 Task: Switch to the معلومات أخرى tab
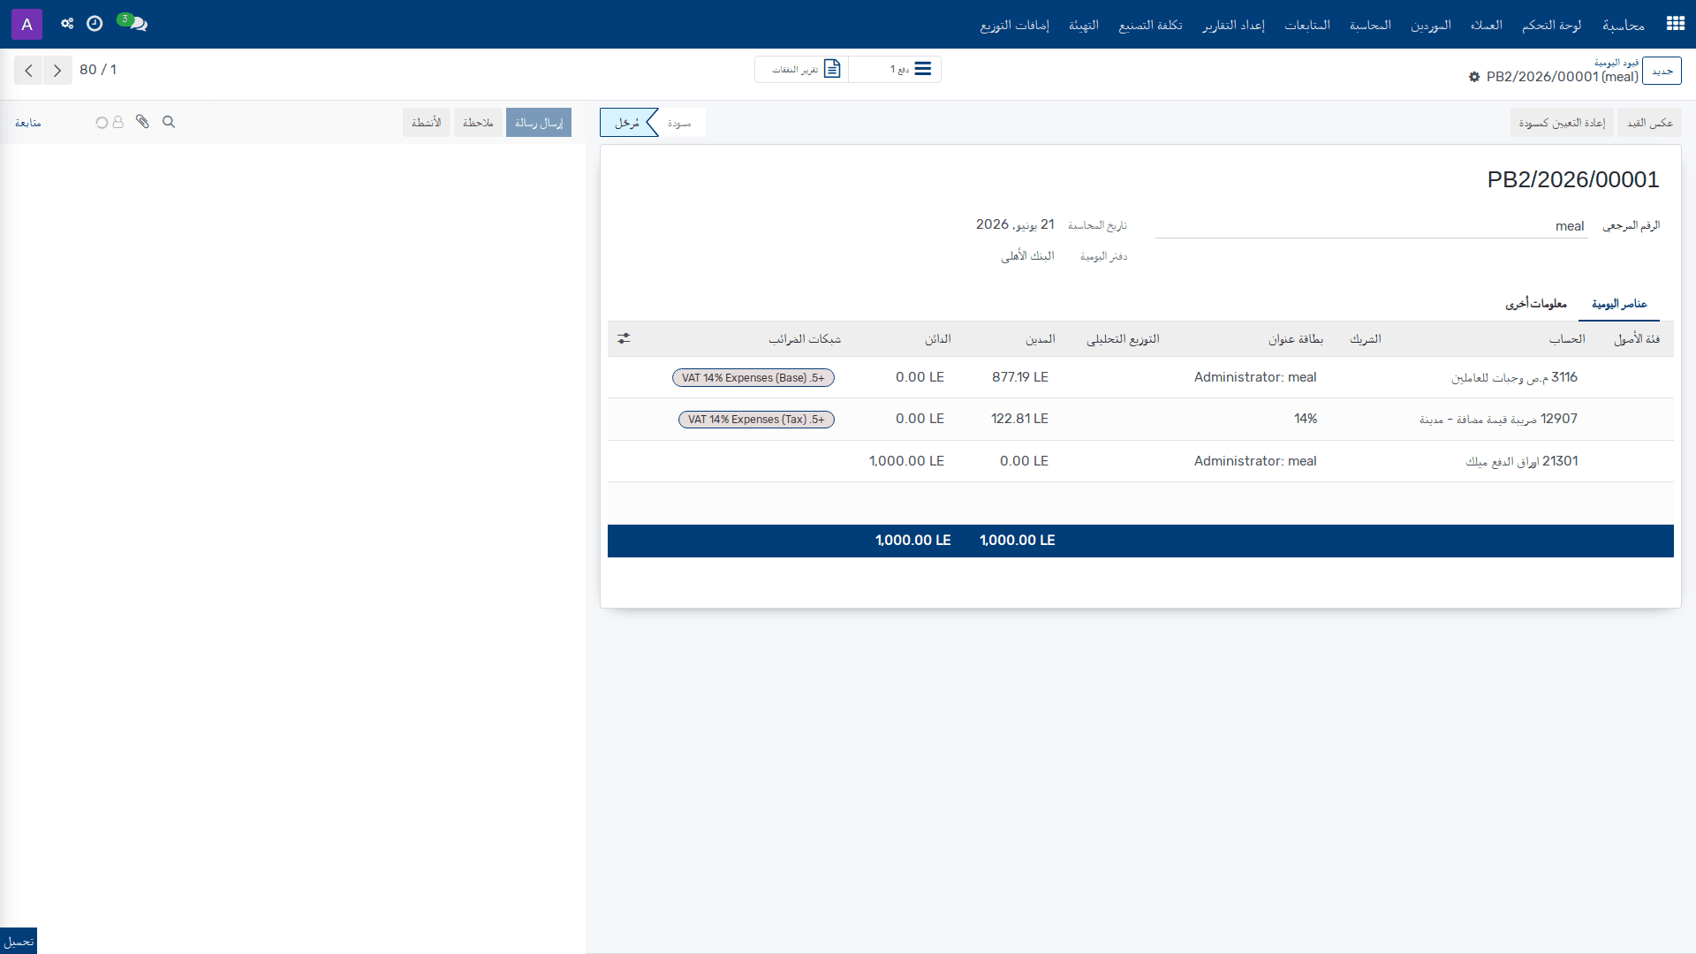pos(1536,304)
